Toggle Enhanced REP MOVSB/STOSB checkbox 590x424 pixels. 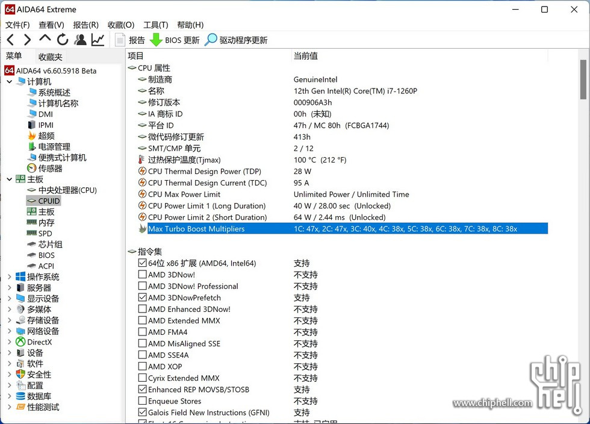(142, 389)
